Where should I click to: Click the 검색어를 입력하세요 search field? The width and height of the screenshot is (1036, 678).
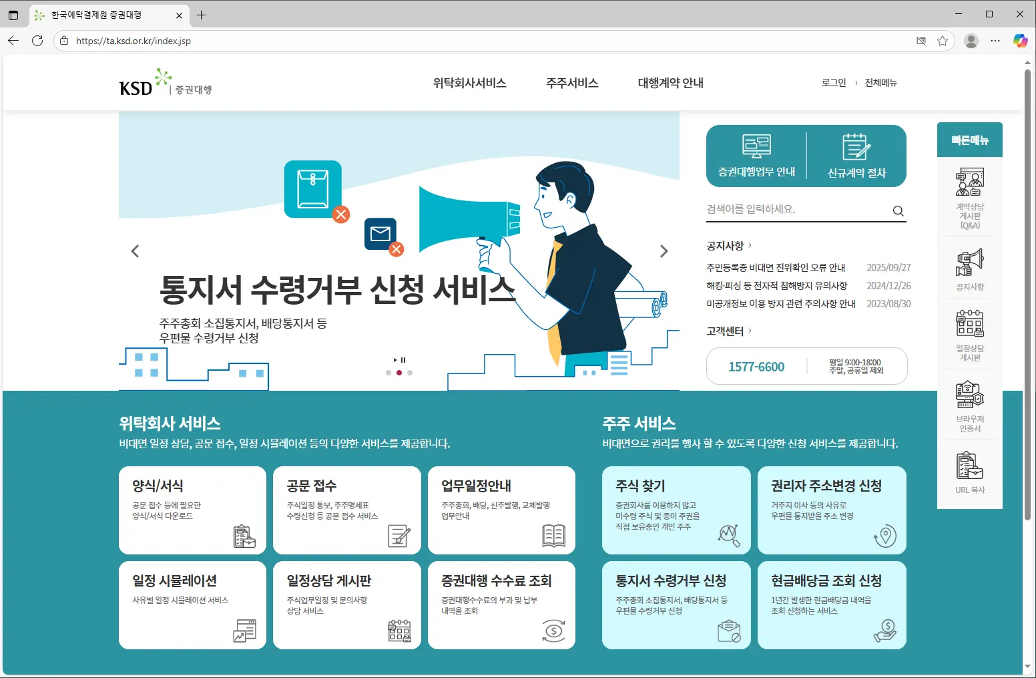(794, 210)
